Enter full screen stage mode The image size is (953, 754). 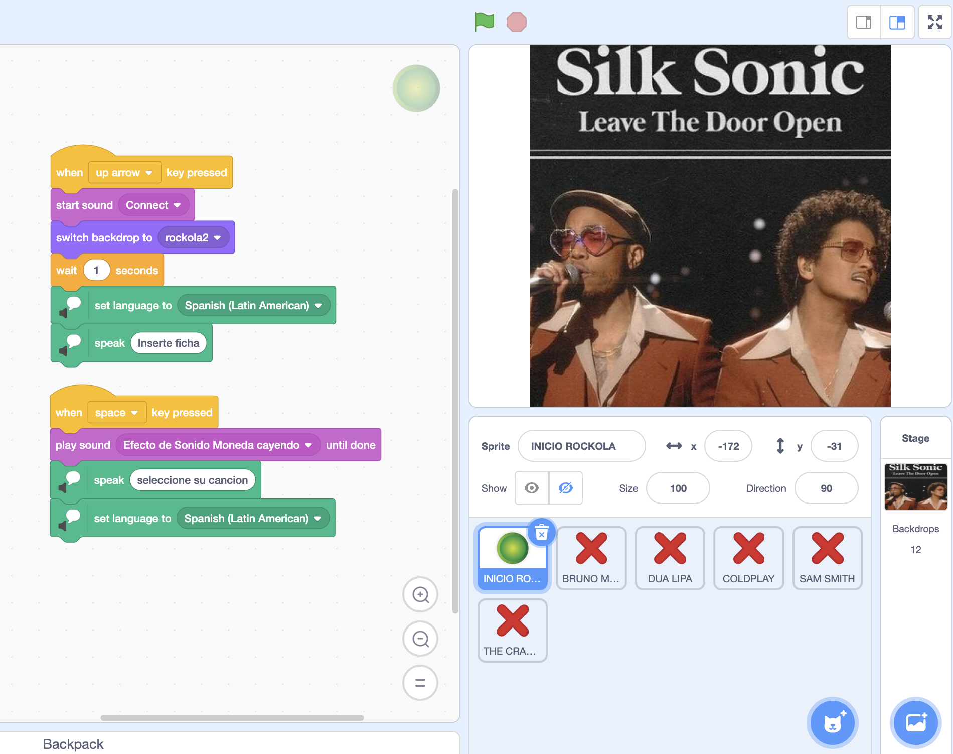(x=935, y=22)
